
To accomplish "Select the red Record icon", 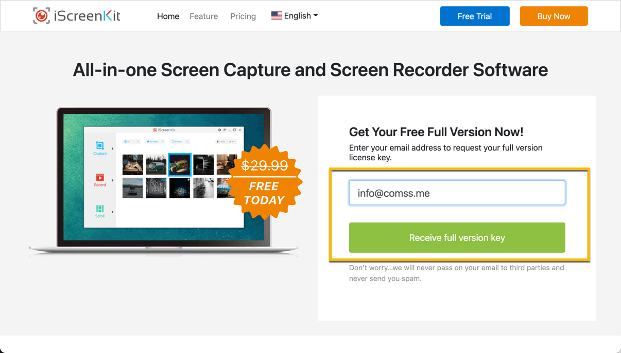I will (x=100, y=177).
